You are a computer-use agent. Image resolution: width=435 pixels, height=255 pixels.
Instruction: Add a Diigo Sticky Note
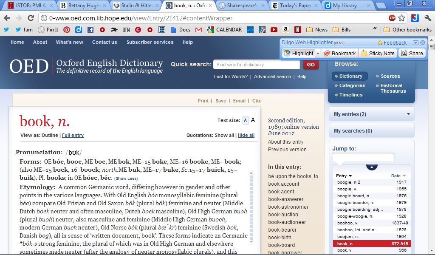pyautogui.click(x=378, y=53)
